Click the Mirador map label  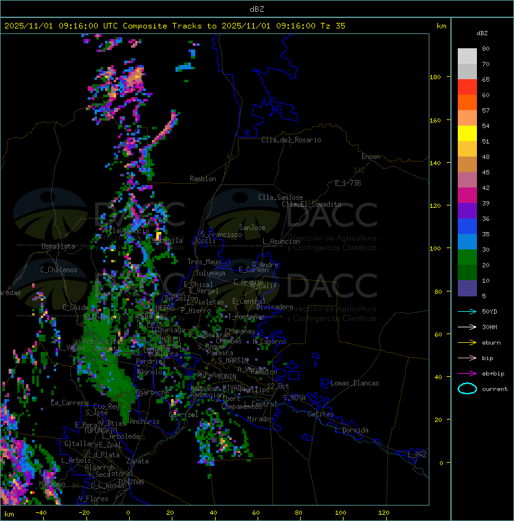(260, 419)
